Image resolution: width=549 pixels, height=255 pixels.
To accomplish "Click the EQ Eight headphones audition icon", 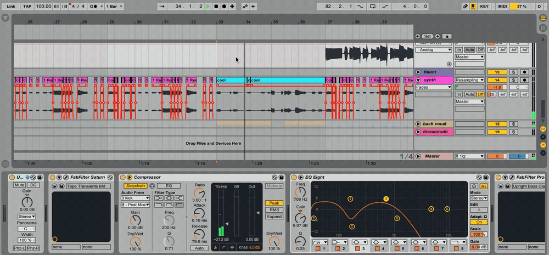I will 474,186.
